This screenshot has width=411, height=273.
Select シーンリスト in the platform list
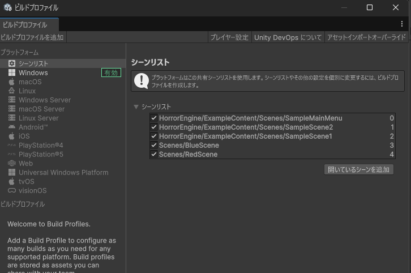[33, 64]
